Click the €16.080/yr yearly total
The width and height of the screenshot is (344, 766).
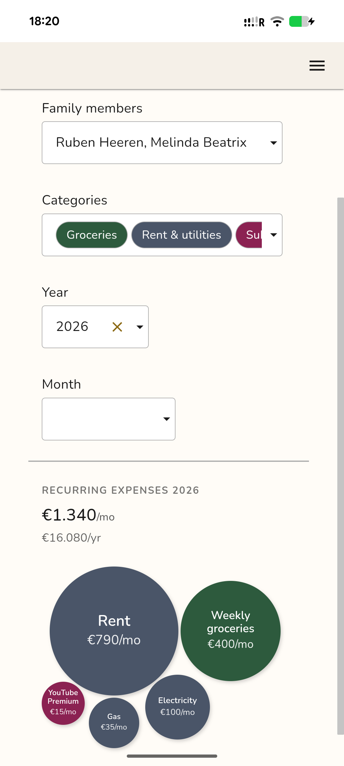(x=71, y=537)
